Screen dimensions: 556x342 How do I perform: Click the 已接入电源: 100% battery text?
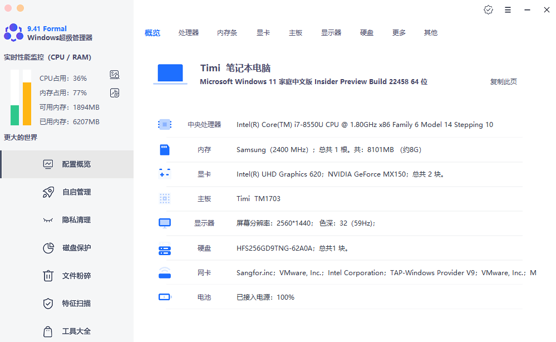(265, 297)
